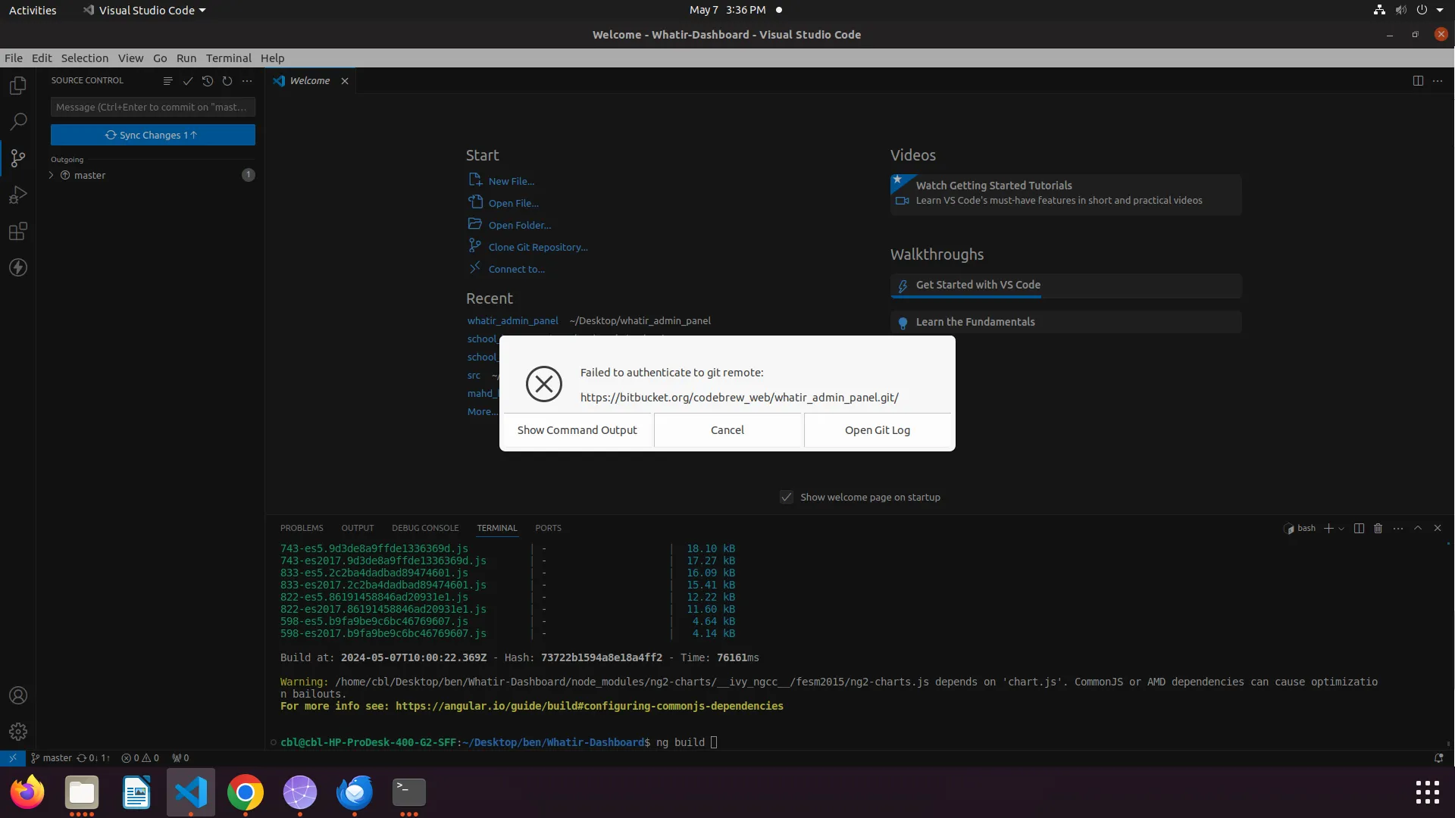Open the Extensions view
This screenshot has width=1455, height=818.
[18, 231]
